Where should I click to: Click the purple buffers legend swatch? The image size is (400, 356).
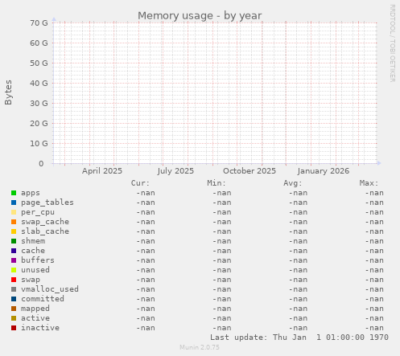tap(14, 260)
